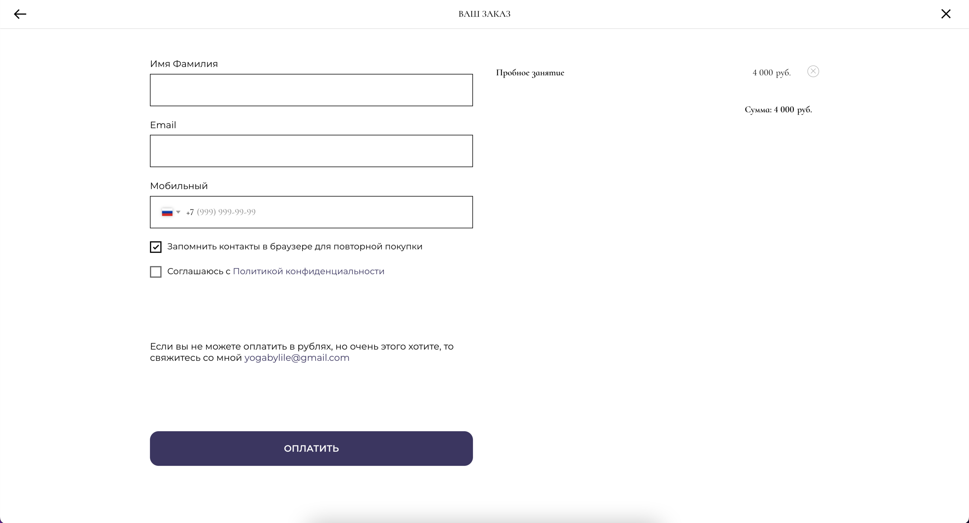Close the order window with the X icon
The height and width of the screenshot is (523, 969).
(946, 14)
